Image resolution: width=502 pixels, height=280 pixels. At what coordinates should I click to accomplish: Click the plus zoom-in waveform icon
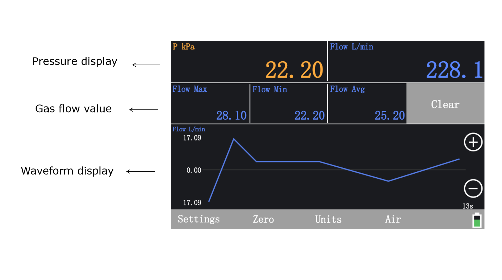[473, 142]
